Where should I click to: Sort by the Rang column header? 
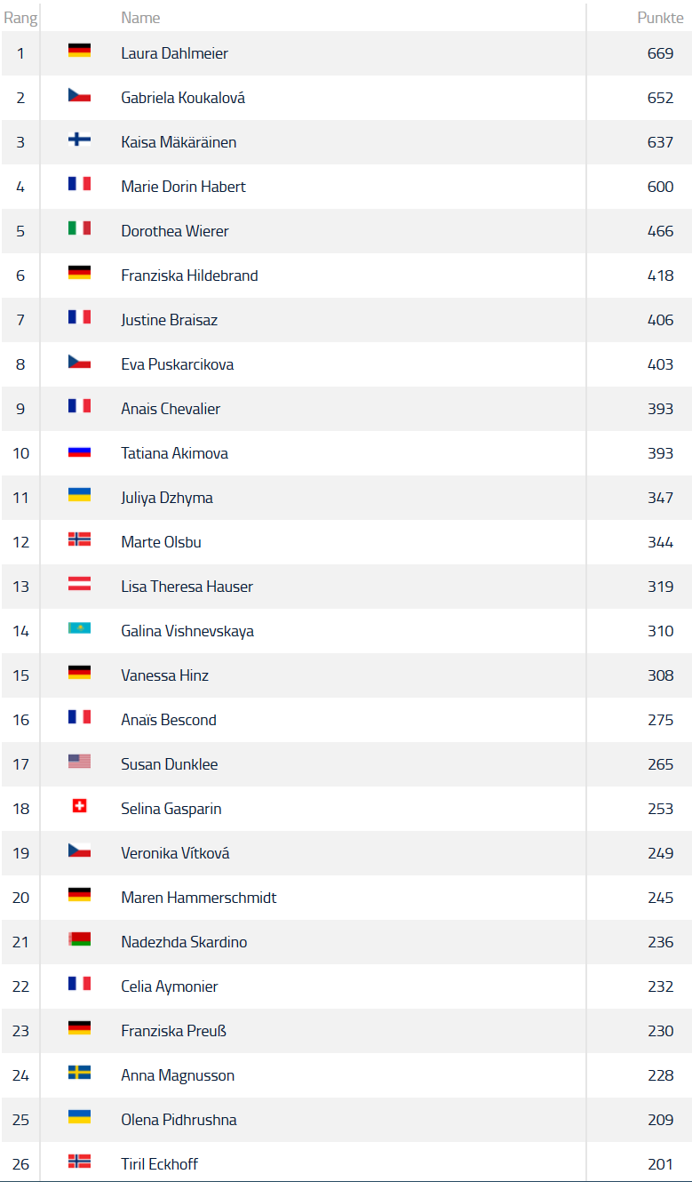point(20,18)
